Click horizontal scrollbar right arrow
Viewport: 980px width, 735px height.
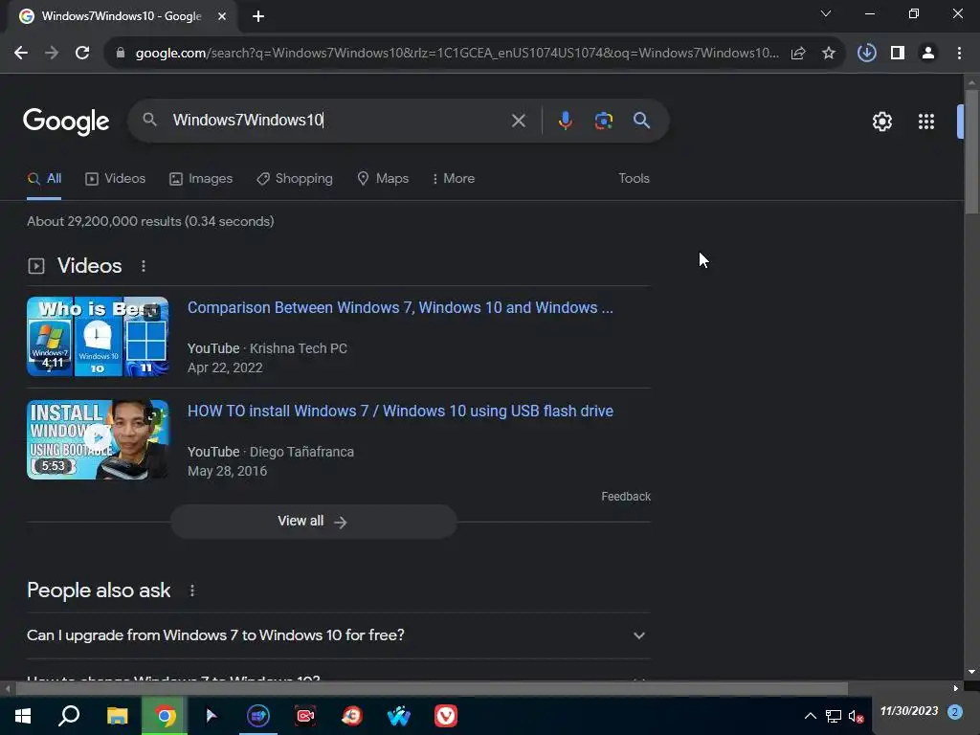pyautogui.click(x=956, y=689)
